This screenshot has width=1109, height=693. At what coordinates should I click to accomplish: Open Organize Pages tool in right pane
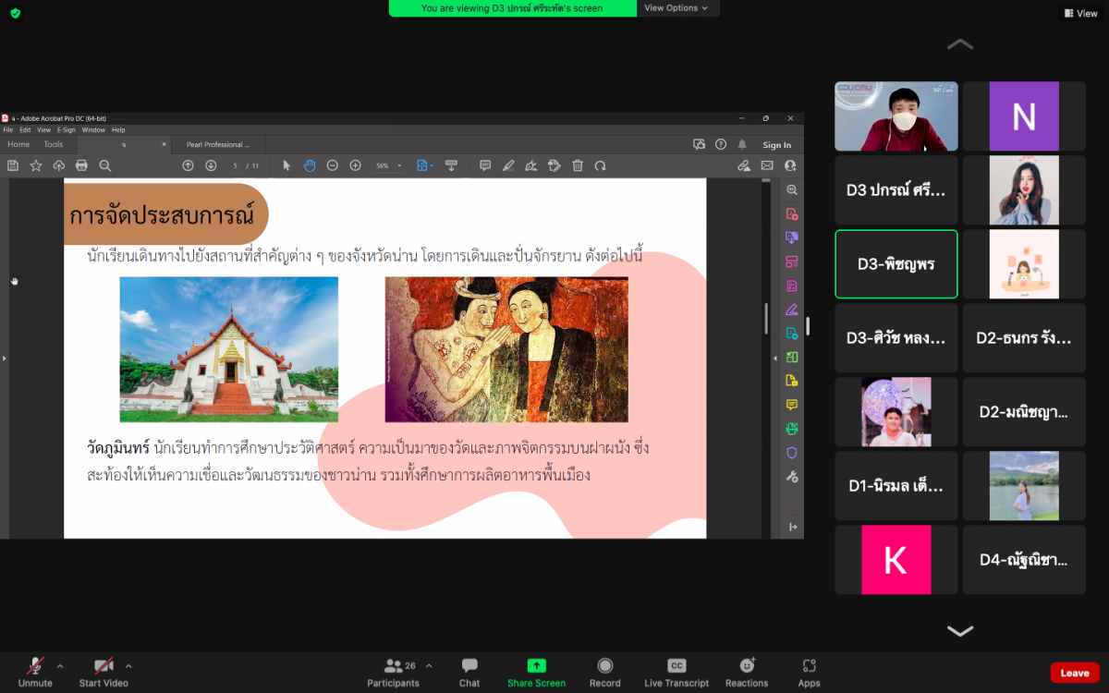click(792, 261)
